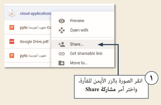
Task: Click the add-person Share icon
Action: pos(61,44)
